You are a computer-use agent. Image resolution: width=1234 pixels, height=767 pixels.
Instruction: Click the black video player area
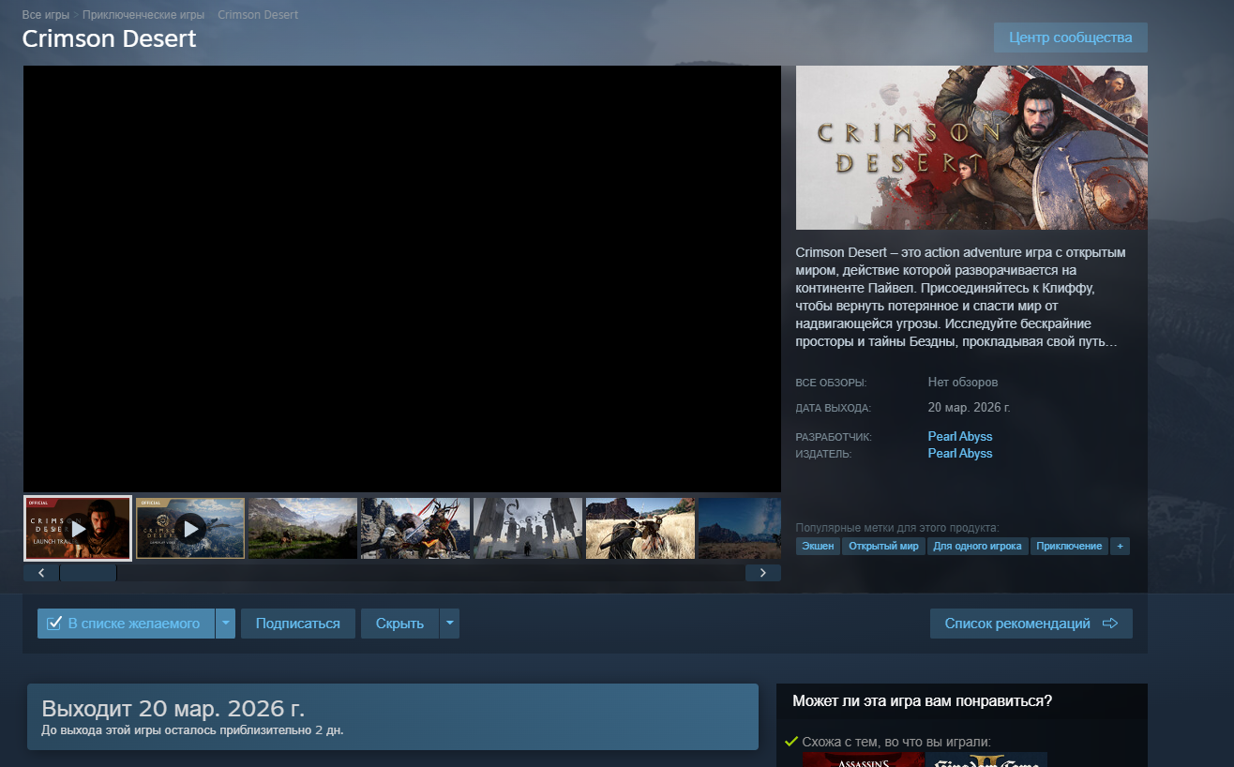[x=402, y=278]
